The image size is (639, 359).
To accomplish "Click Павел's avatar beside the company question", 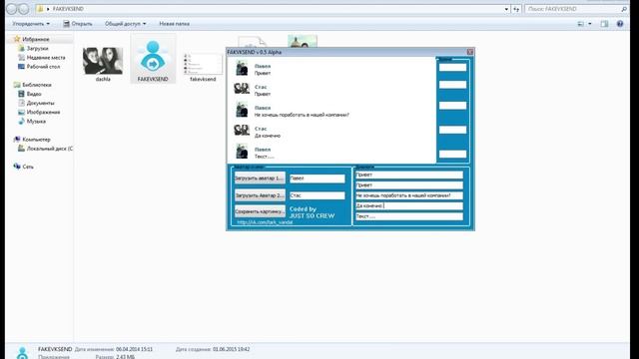I will pos(242,110).
